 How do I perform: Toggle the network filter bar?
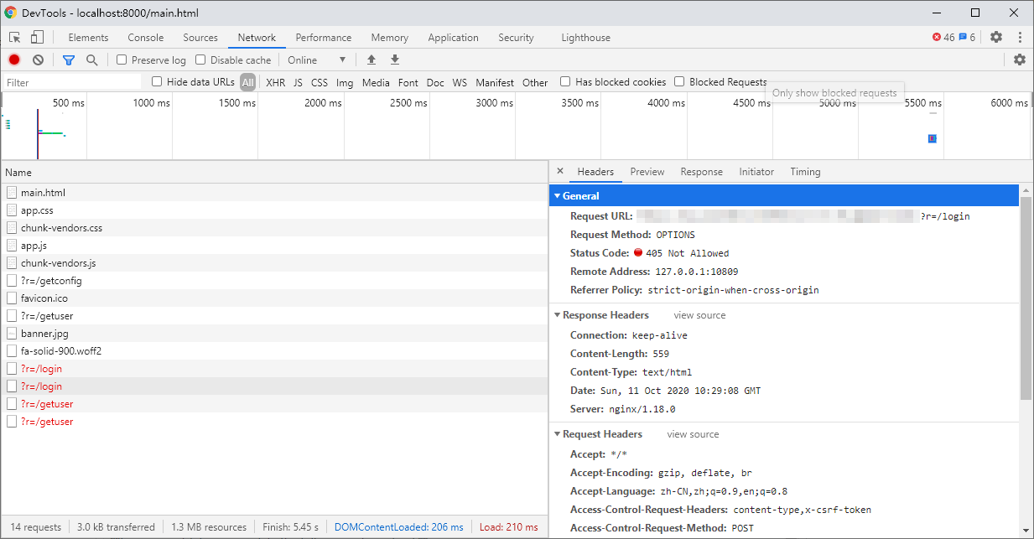tap(68, 60)
